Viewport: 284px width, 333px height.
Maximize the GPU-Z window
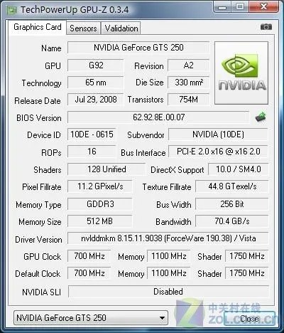click(x=239, y=6)
